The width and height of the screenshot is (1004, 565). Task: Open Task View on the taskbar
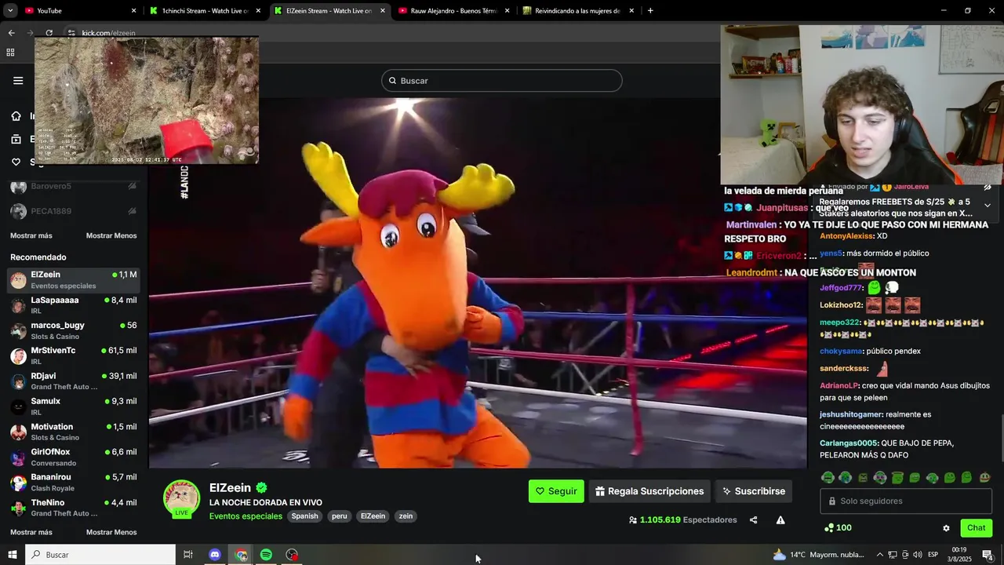pyautogui.click(x=188, y=555)
